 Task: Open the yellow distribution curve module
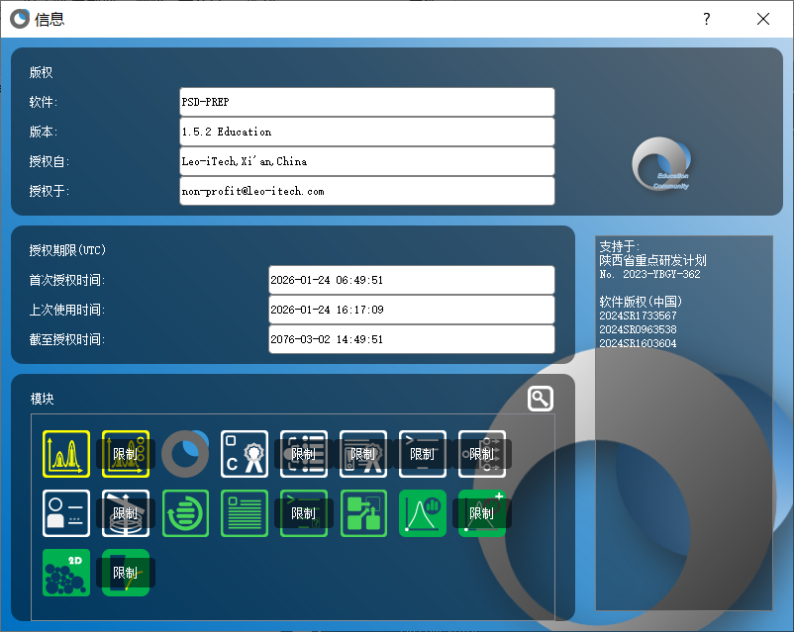[x=66, y=454]
